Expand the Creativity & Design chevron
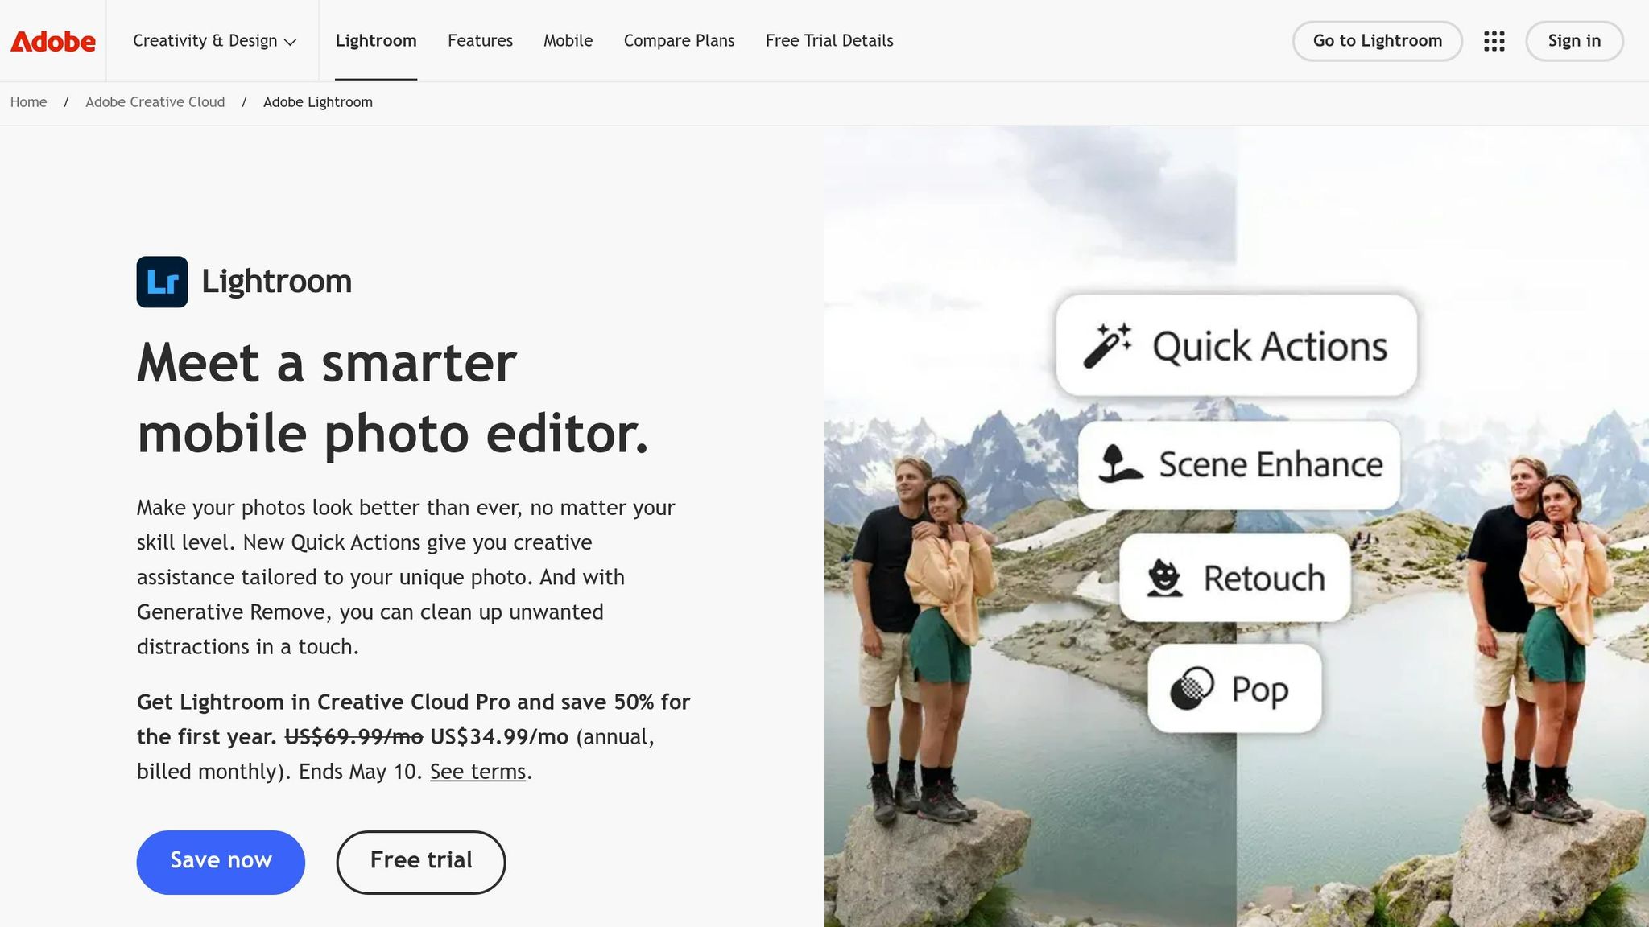The image size is (1649, 927). coord(291,42)
